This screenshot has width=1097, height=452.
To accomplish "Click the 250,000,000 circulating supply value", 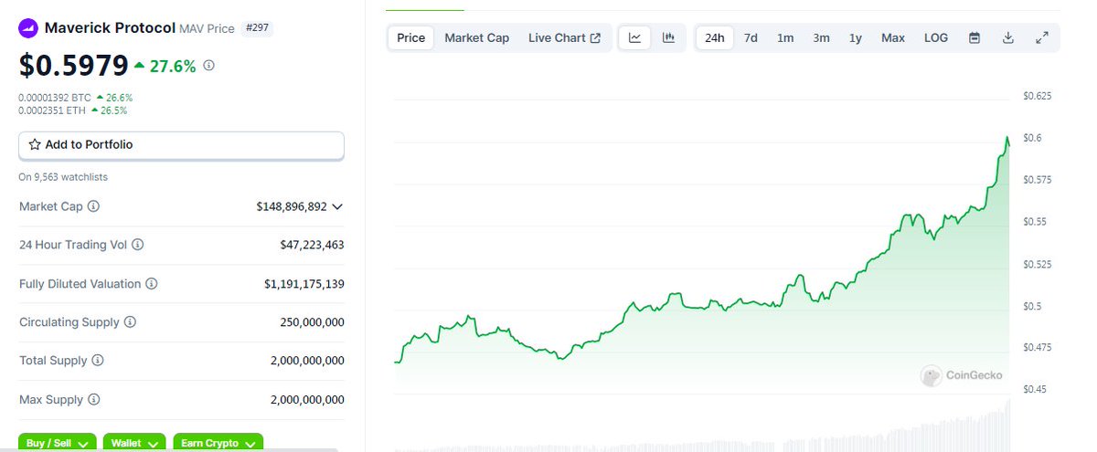I will (x=313, y=322).
